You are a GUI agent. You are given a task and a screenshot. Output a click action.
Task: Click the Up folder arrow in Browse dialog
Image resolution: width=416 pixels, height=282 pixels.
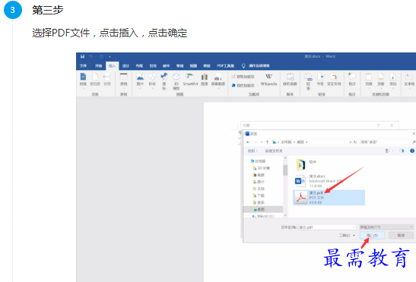point(267,142)
